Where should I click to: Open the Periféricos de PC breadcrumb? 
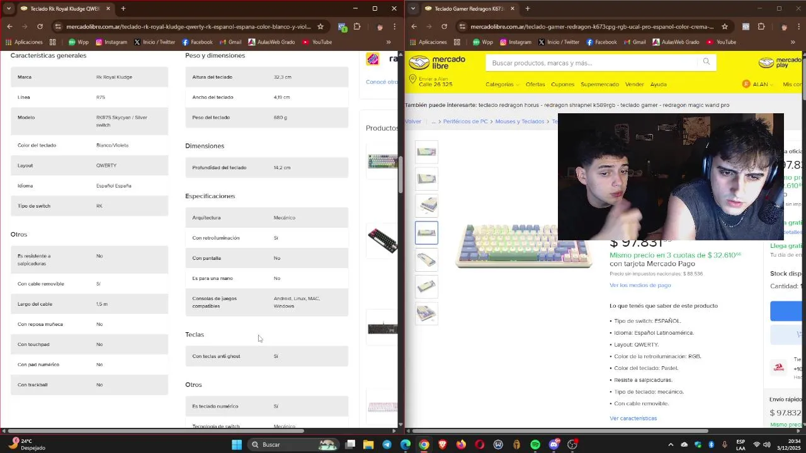(465, 121)
